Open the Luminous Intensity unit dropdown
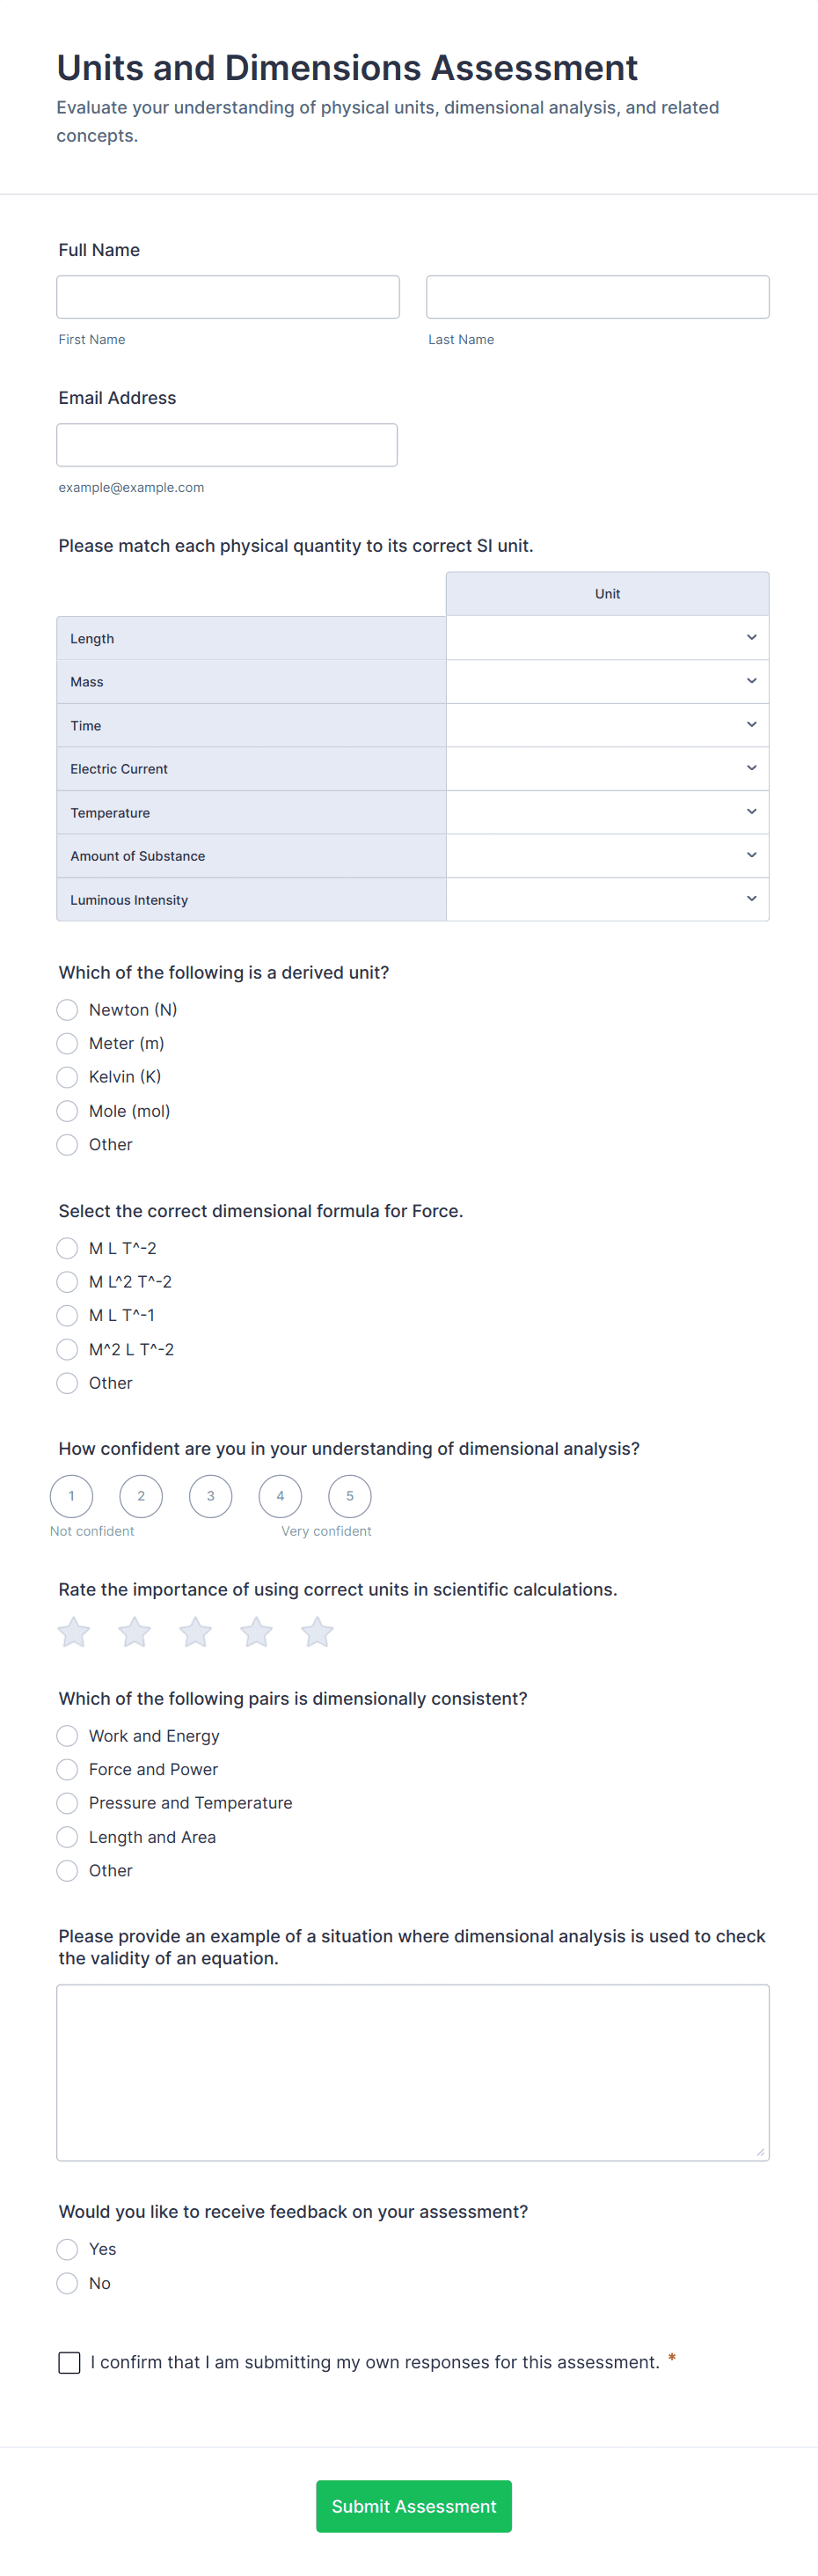Viewport: 818px width, 2576px height. pos(607,899)
